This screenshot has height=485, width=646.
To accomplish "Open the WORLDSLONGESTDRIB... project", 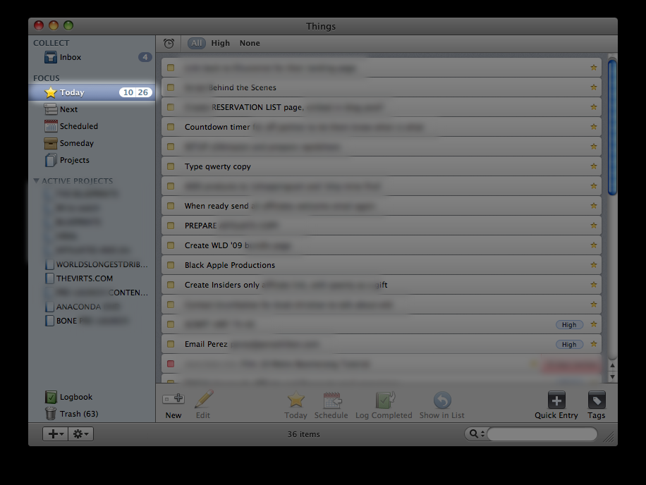I will [97, 264].
